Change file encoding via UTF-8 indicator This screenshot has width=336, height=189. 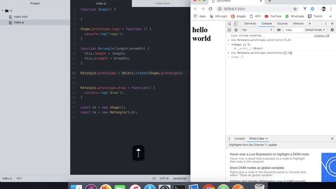(164, 178)
